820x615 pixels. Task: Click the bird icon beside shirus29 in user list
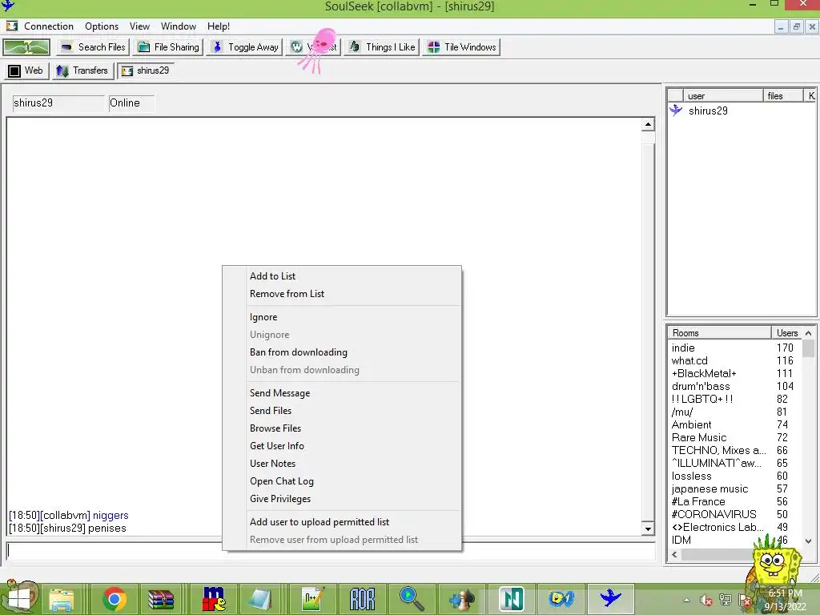pos(676,111)
